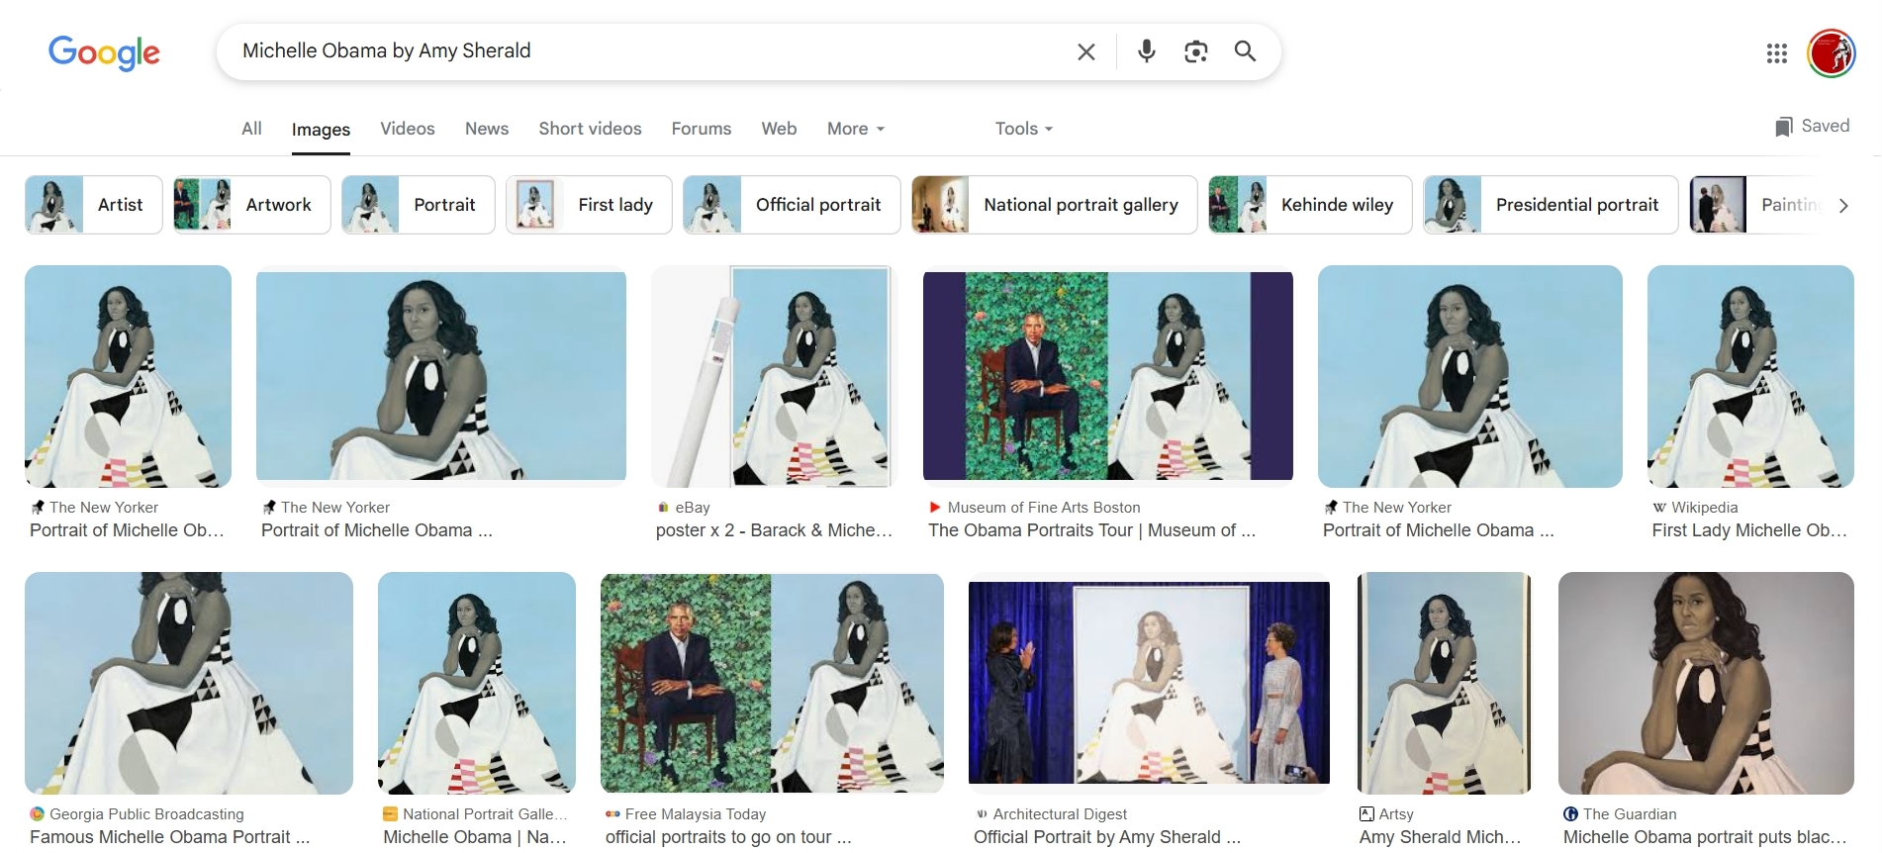Clear the search box with X icon
Screen dimensions: 1882x853
1085,51
